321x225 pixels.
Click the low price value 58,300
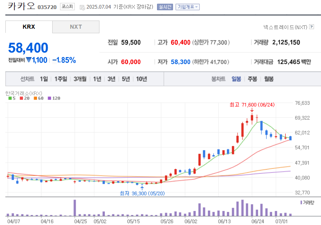(x=180, y=62)
